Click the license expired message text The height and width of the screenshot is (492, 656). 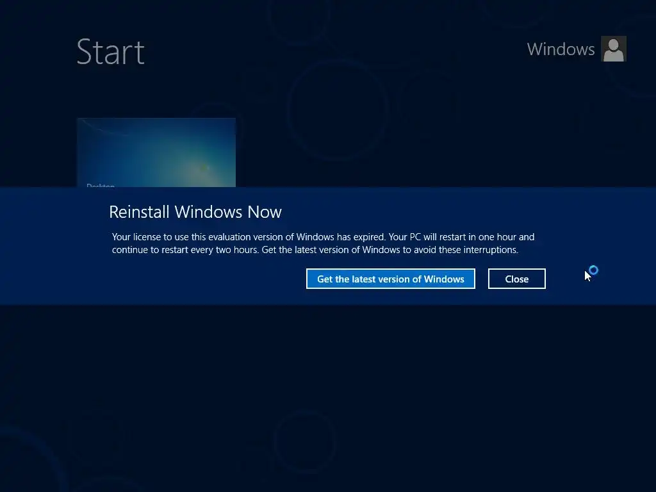[323, 243]
